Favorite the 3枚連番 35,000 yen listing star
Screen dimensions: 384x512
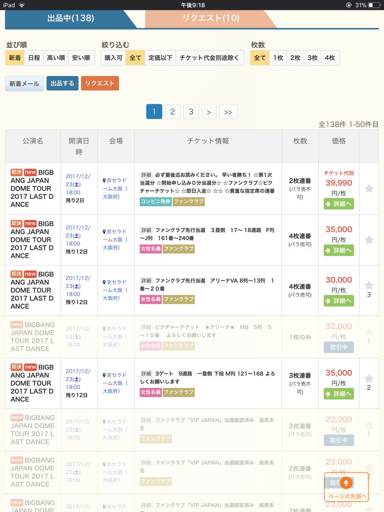point(369,378)
